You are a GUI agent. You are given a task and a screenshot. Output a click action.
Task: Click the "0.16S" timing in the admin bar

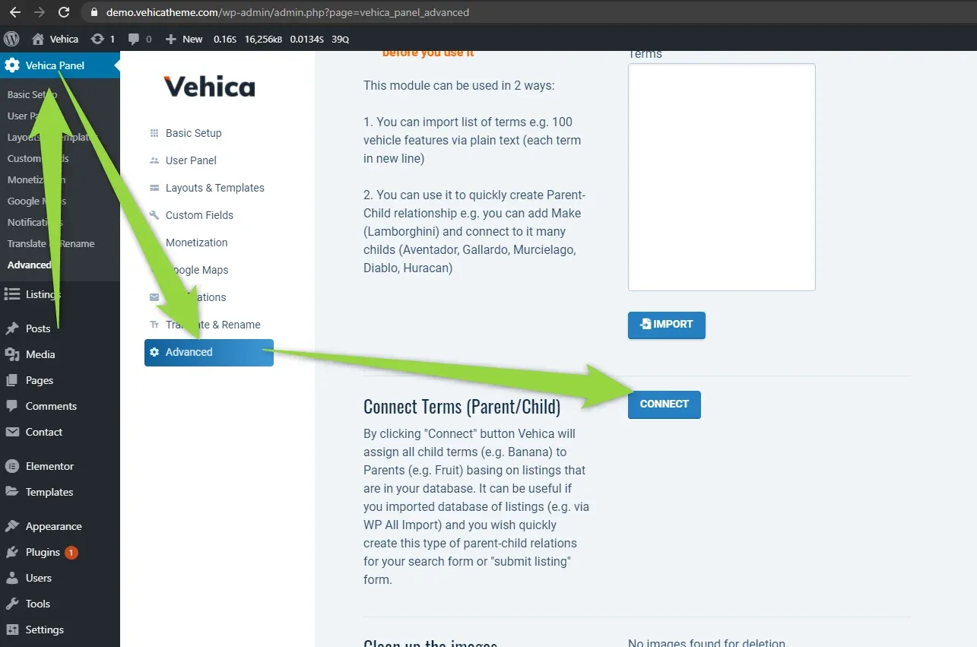point(225,40)
